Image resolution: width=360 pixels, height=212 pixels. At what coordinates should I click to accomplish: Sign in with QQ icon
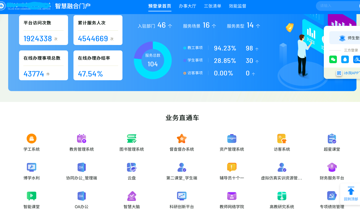345,59
